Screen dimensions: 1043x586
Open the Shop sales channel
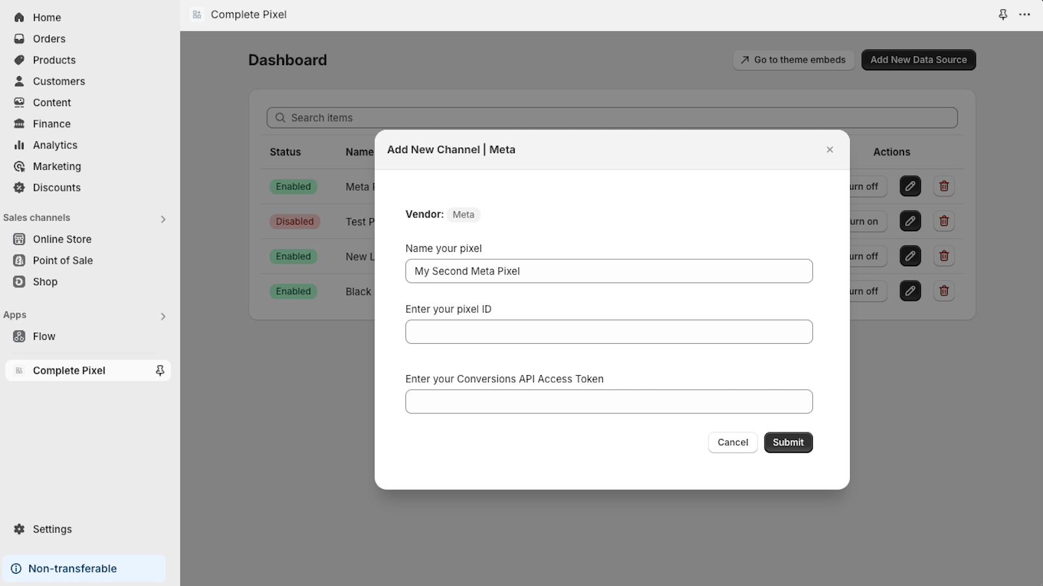tap(44, 281)
